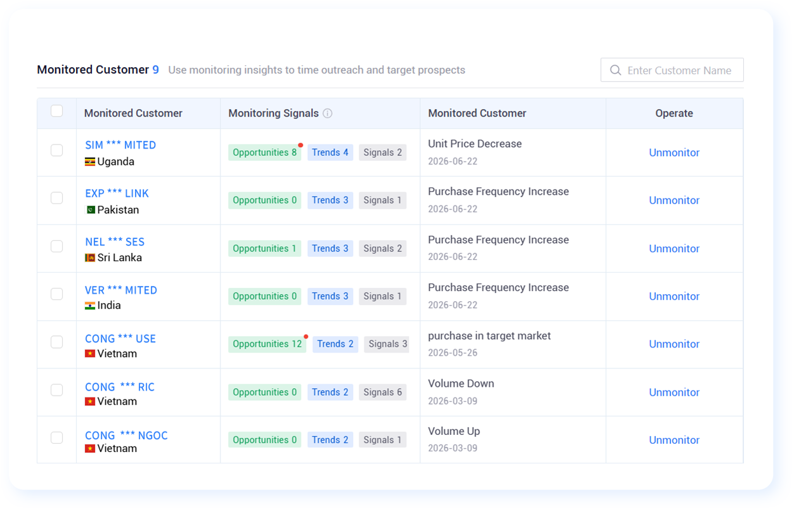
Task: Focus the Enter Customer Name search field
Action: [x=672, y=70]
